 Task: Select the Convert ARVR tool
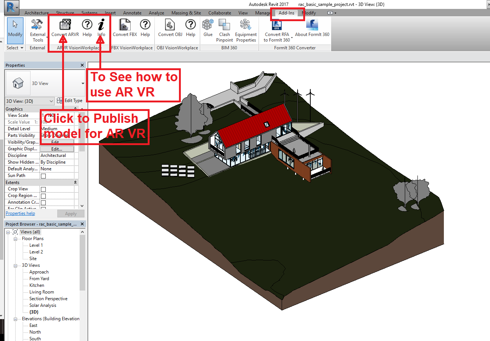click(x=65, y=30)
